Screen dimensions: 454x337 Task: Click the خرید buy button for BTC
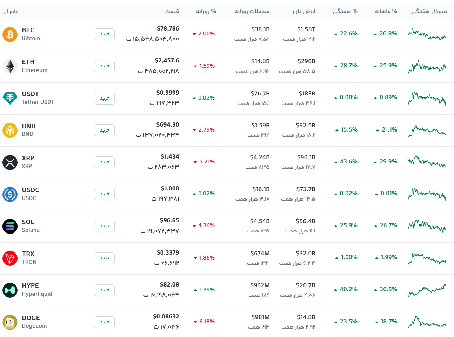click(105, 34)
